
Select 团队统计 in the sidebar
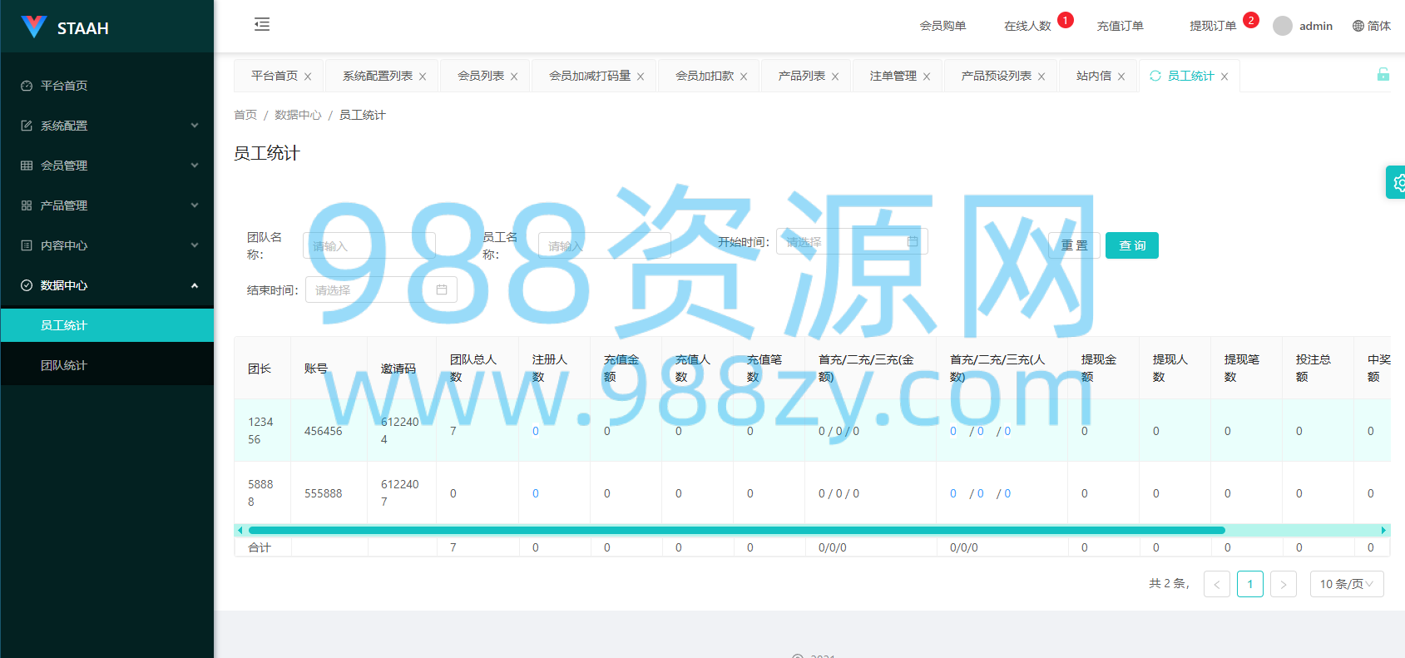tap(107, 365)
